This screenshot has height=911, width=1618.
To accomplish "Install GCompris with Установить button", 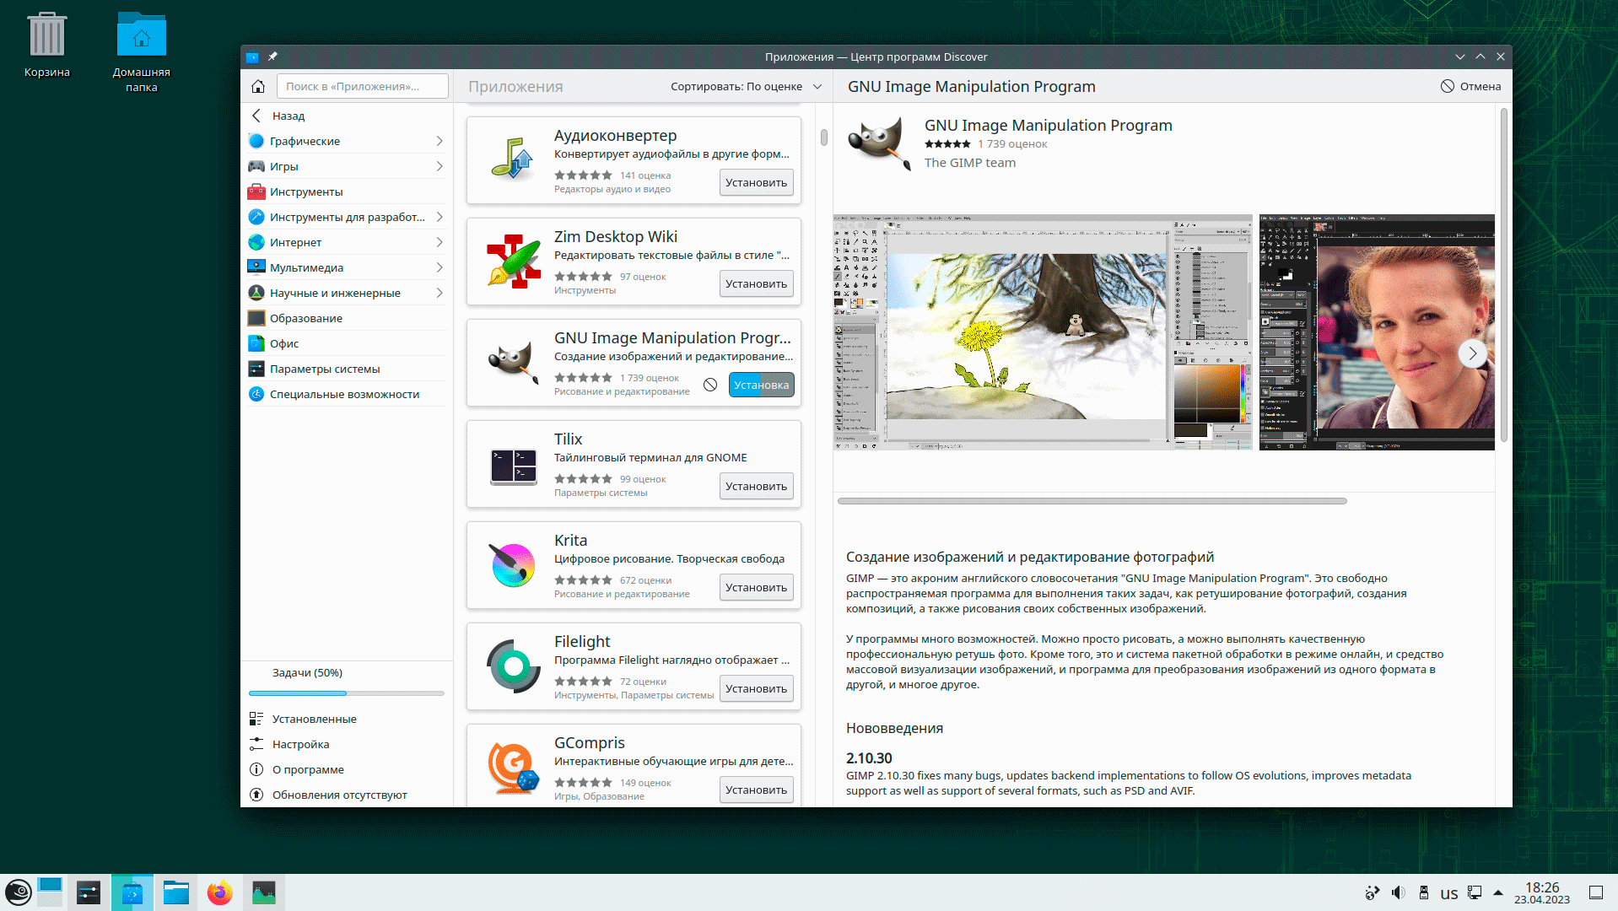I will point(756,790).
